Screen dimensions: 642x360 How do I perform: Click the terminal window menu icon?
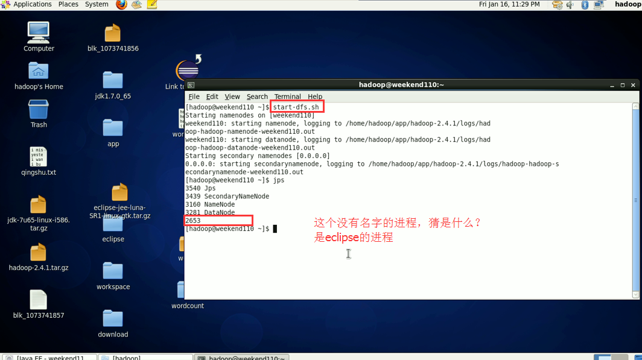tap(191, 85)
